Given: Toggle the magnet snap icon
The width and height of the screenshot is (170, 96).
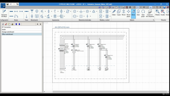Looking at the screenshot, I should pos(130,7).
